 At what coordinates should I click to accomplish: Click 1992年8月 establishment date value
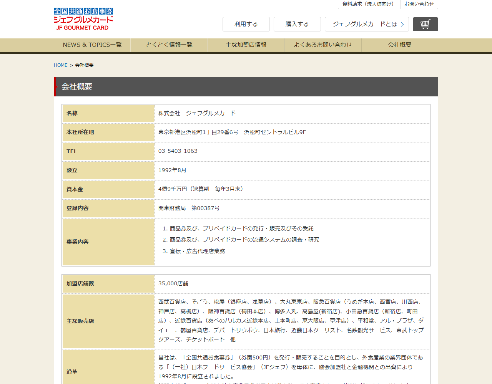click(x=172, y=170)
